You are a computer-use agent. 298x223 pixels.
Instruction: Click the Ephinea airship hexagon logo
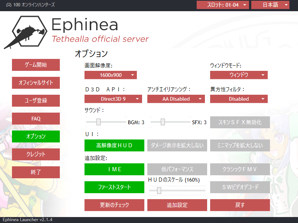coord(26,32)
